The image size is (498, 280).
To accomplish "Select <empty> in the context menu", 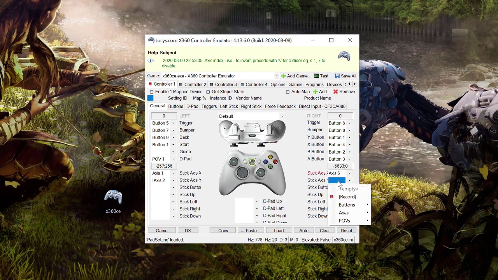I will (349, 189).
